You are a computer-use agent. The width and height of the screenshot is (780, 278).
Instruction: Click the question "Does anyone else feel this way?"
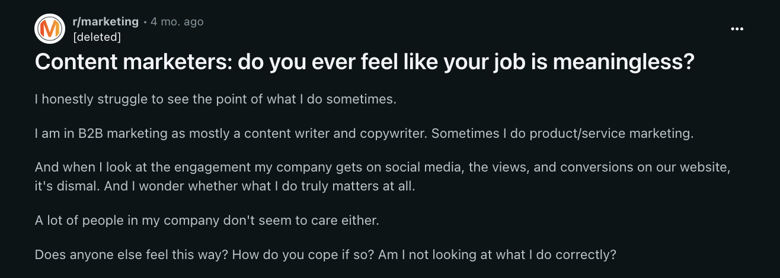pyautogui.click(x=132, y=255)
